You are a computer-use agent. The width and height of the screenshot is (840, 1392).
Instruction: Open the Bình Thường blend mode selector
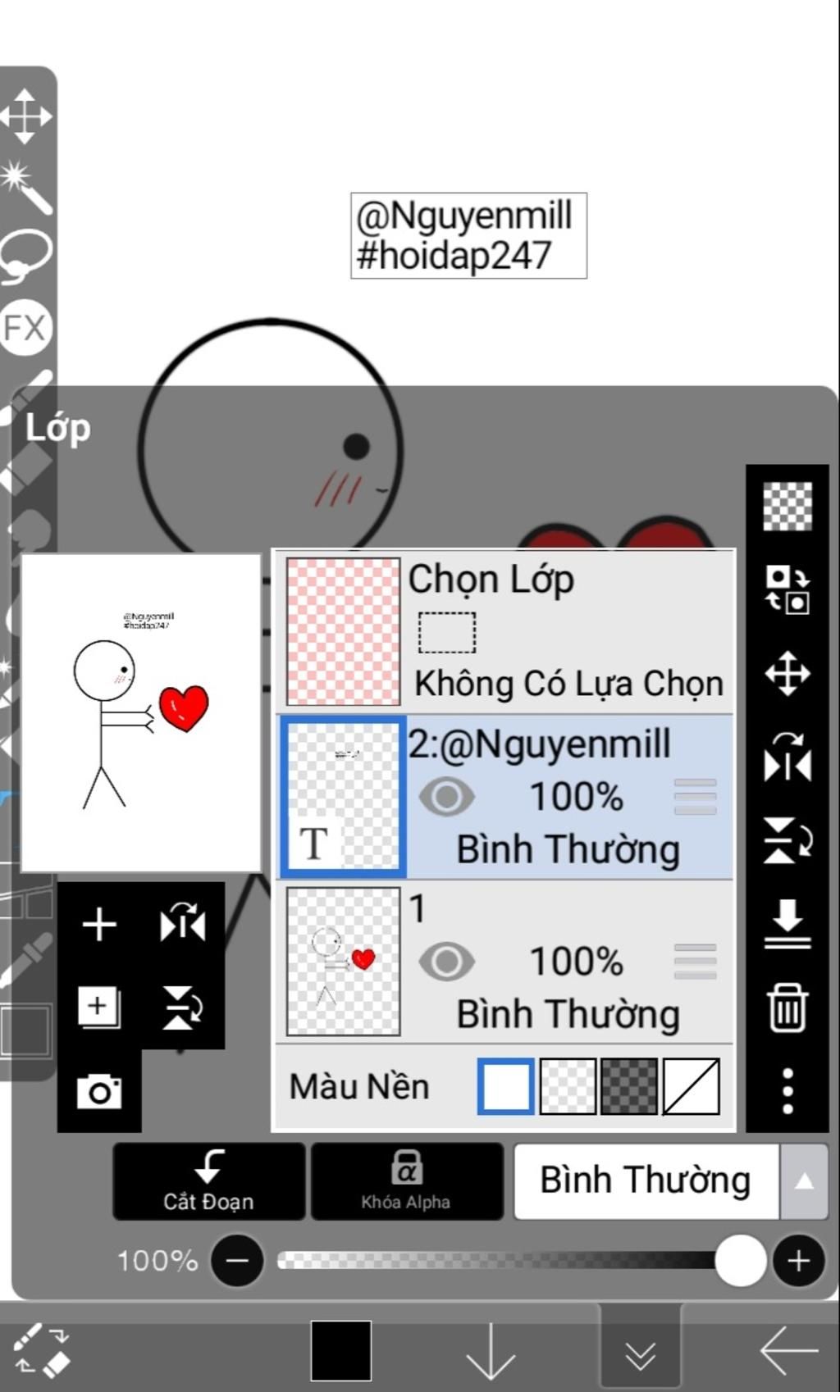coord(646,1181)
